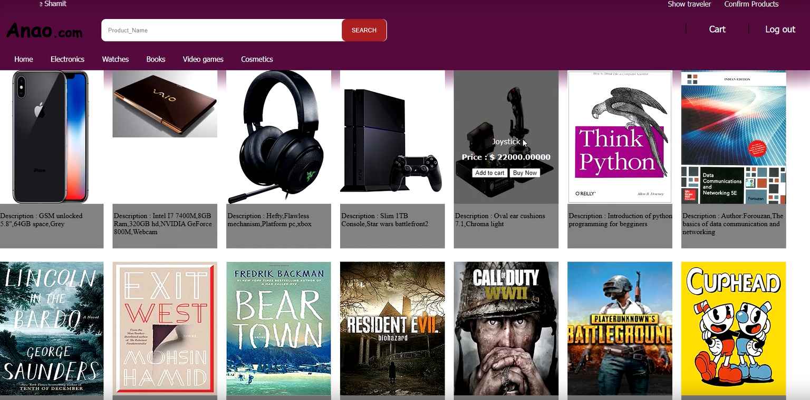
Task: Open the Video games category
Action: (x=203, y=59)
